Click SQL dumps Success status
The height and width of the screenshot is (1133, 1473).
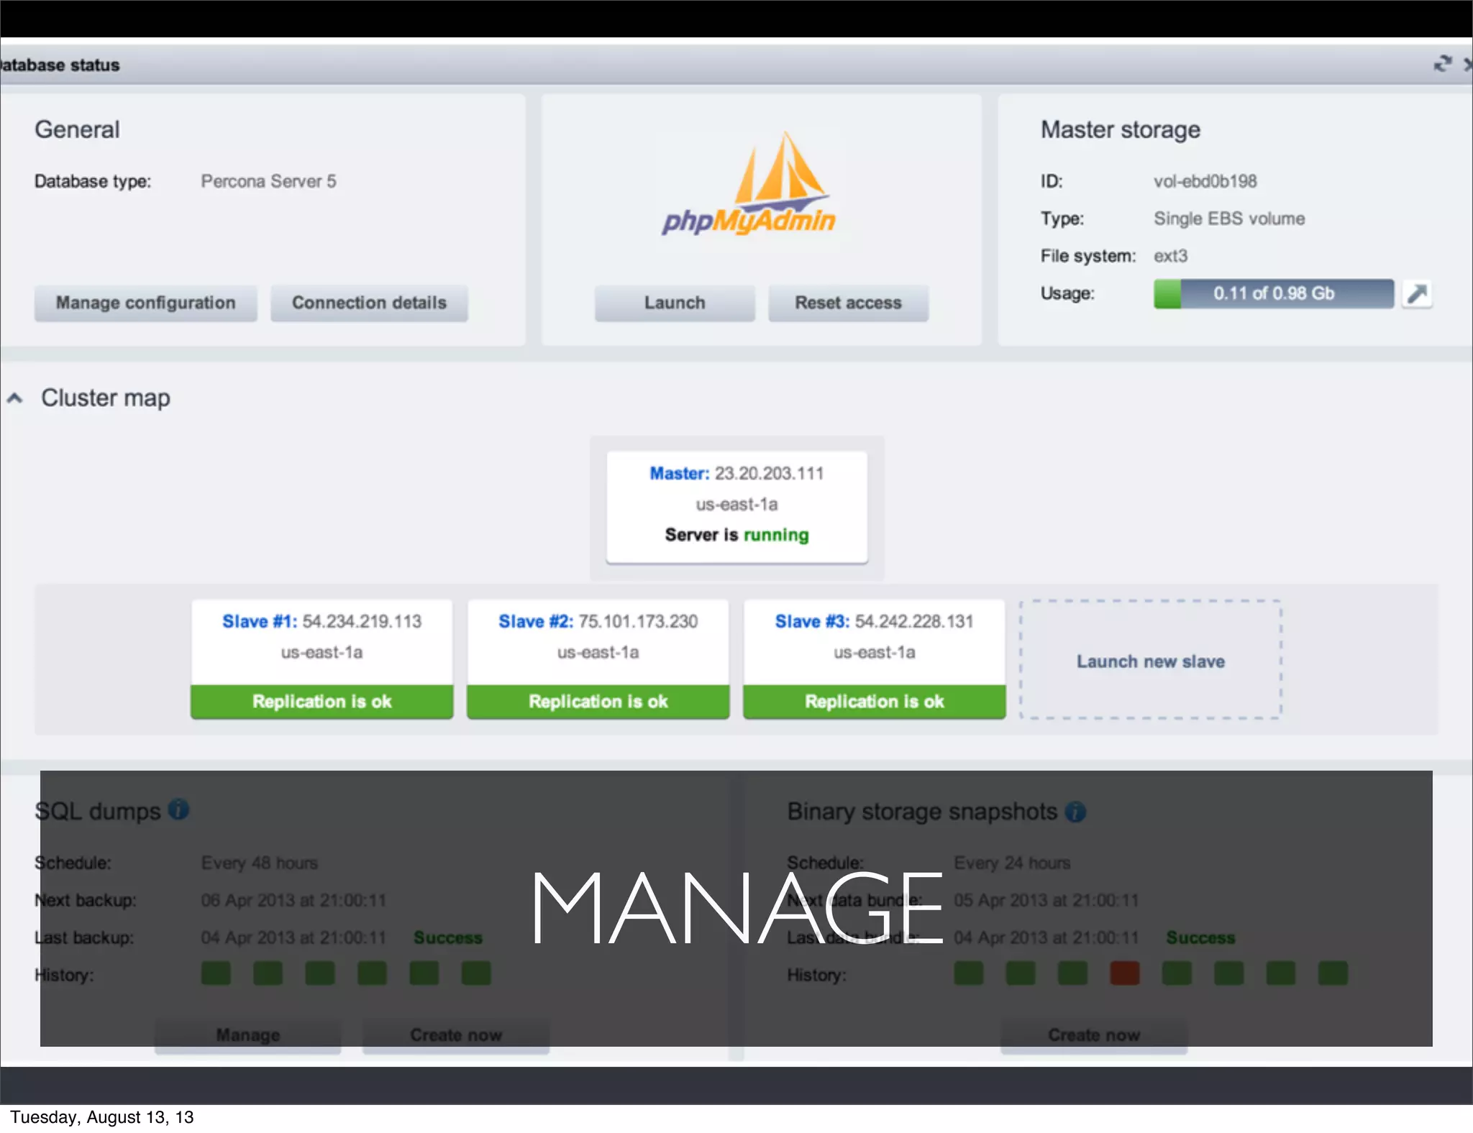[448, 937]
